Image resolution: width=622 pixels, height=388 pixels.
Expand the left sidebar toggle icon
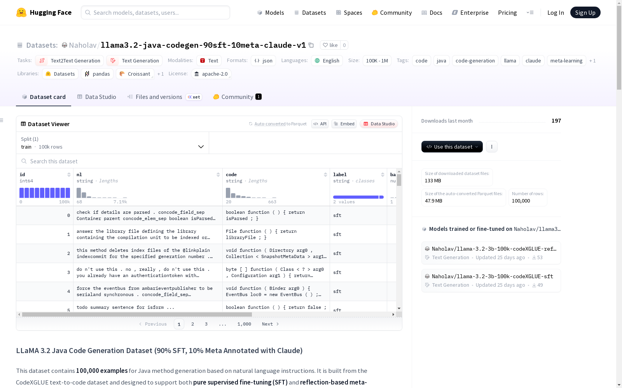2,120
